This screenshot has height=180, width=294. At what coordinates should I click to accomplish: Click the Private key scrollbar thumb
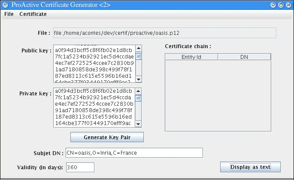pos(138,98)
